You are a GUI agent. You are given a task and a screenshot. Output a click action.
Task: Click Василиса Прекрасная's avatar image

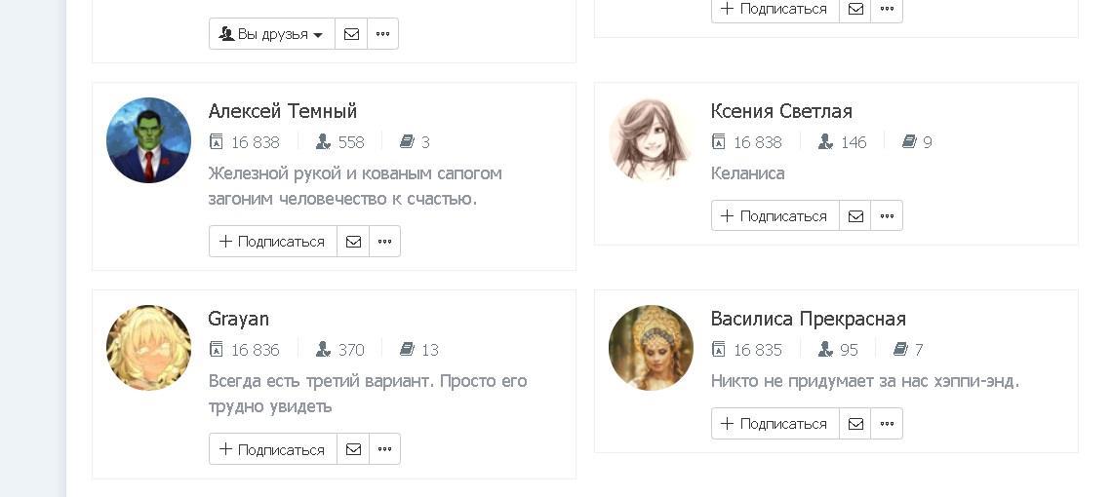tap(651, 348)
